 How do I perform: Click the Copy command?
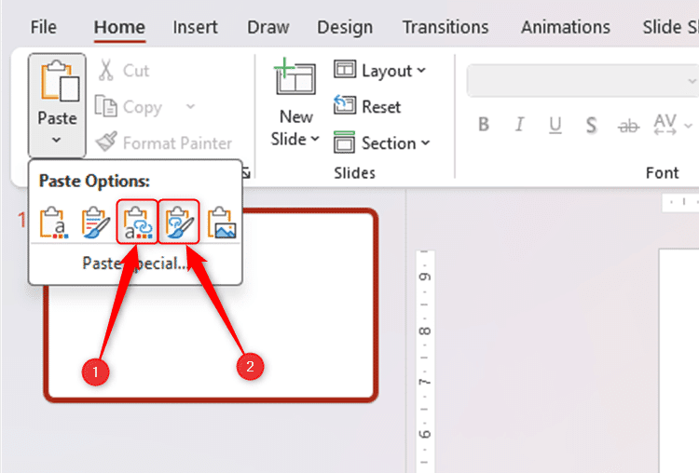click(x=130, y=107)
